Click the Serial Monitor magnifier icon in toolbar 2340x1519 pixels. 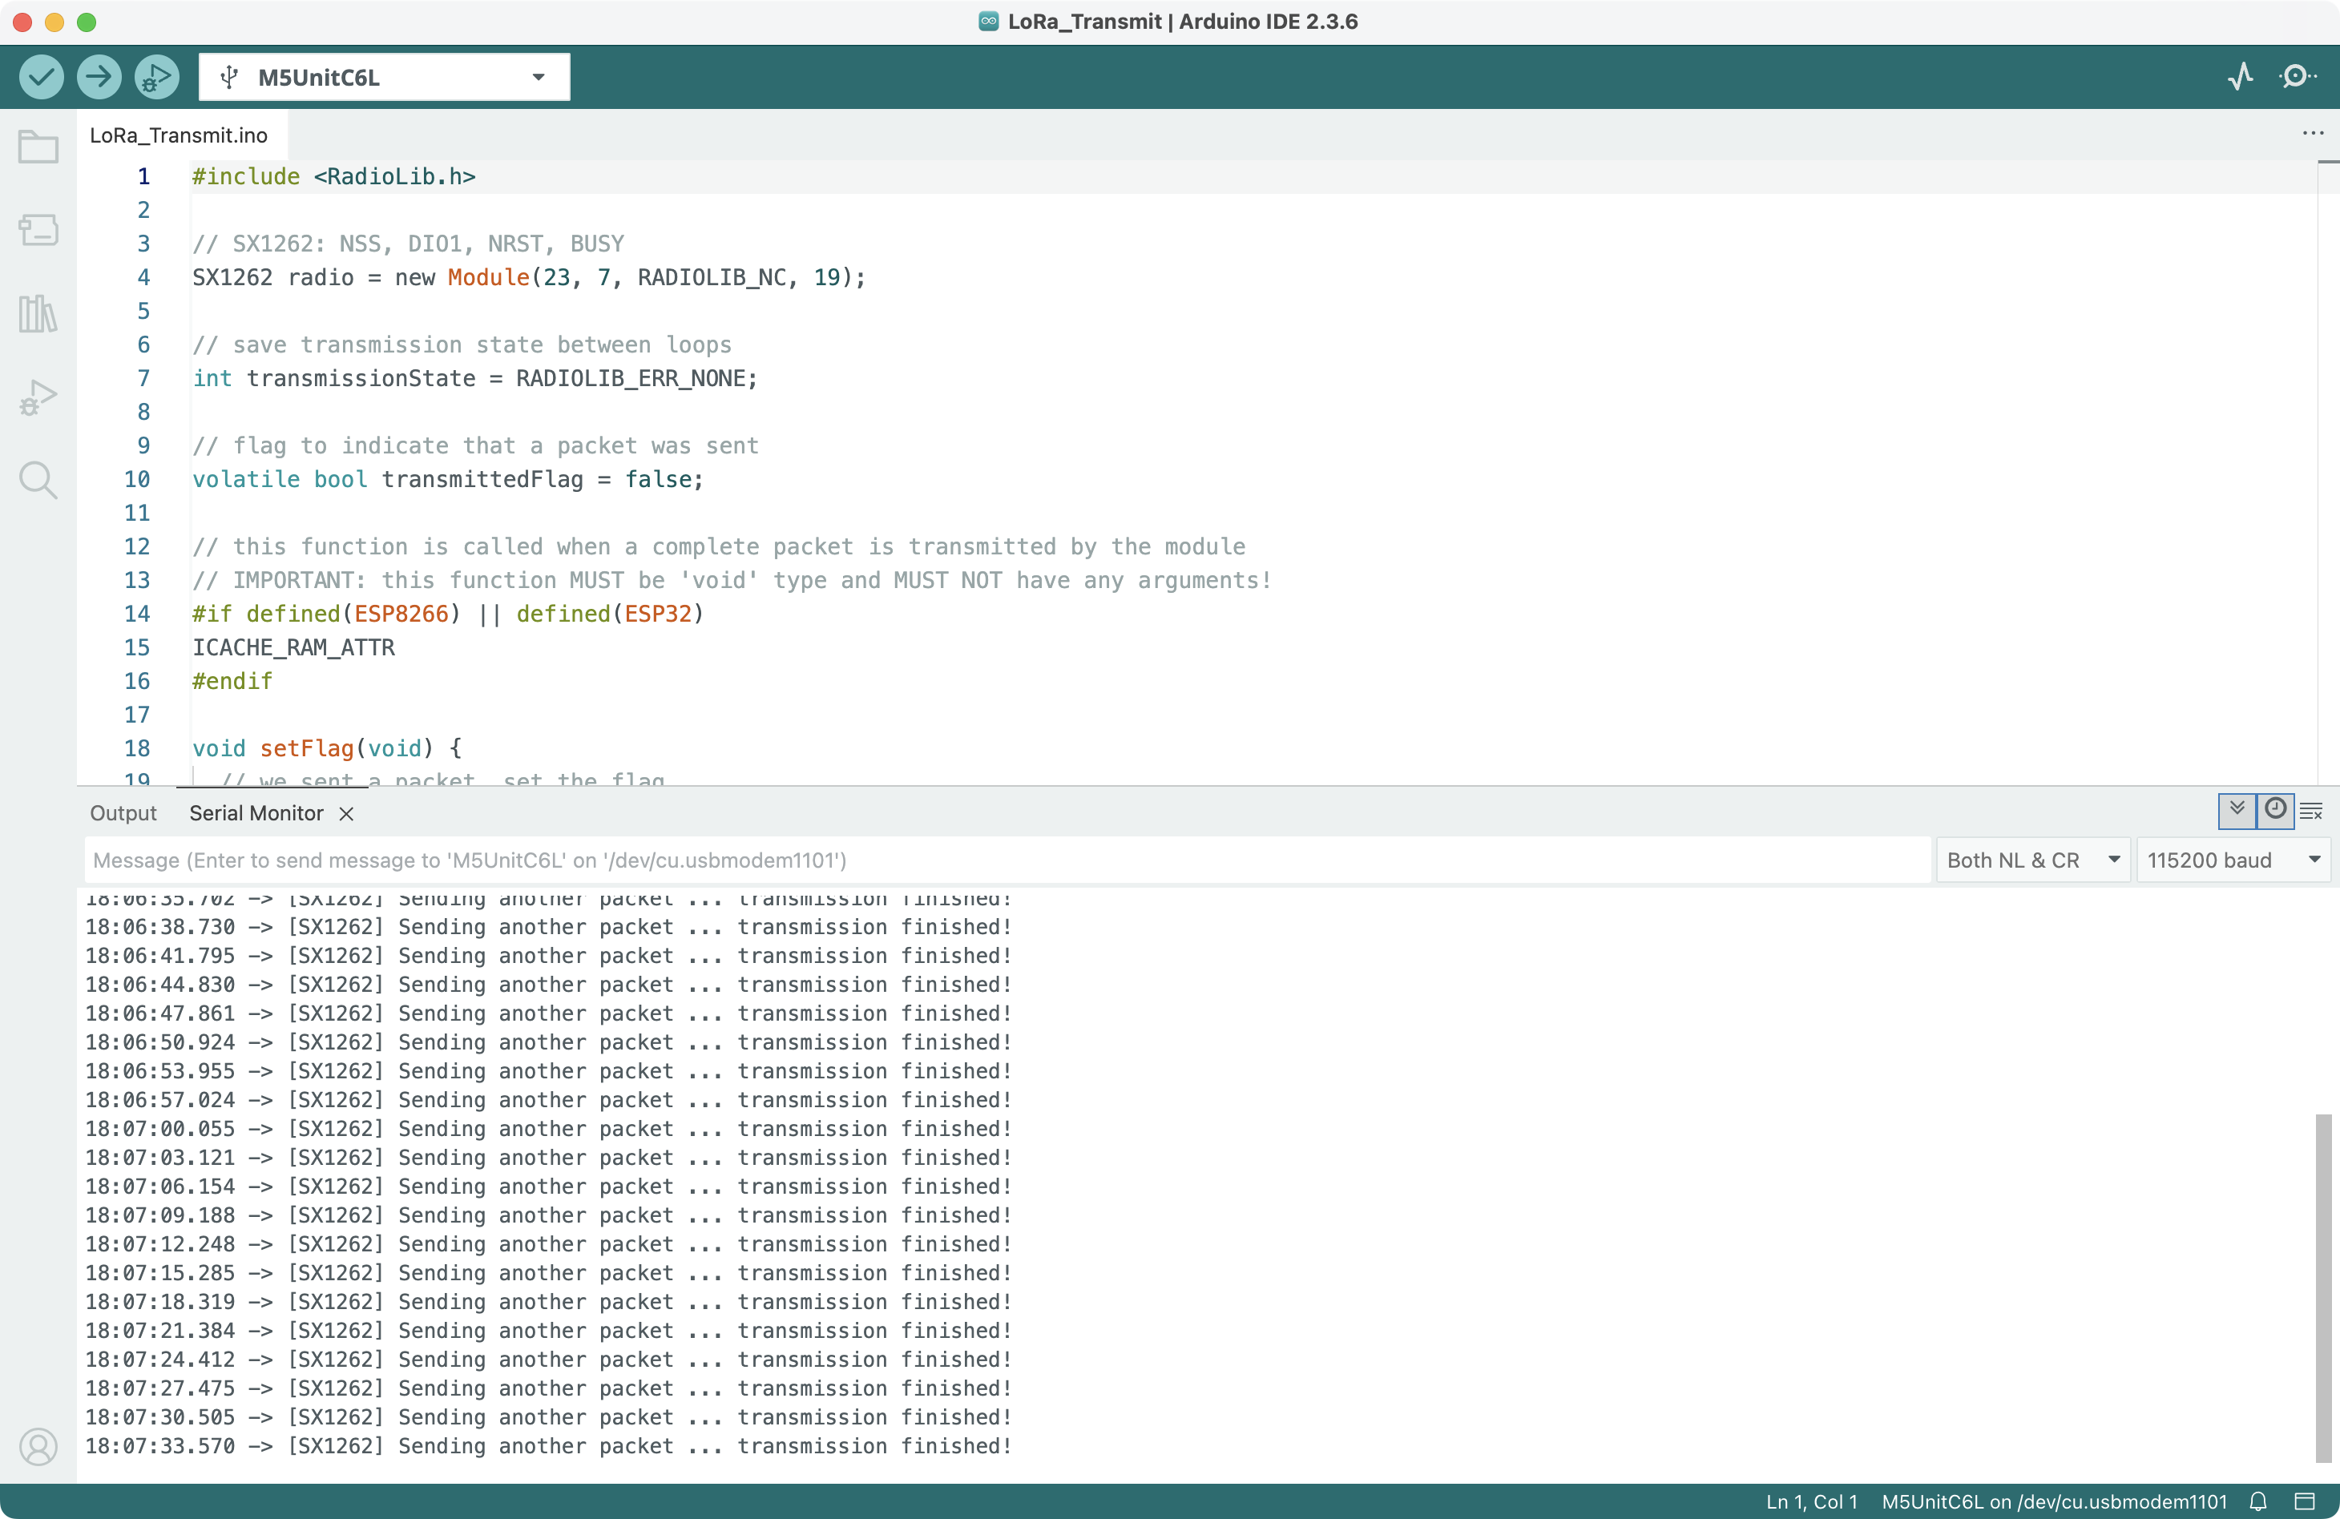2297,77
